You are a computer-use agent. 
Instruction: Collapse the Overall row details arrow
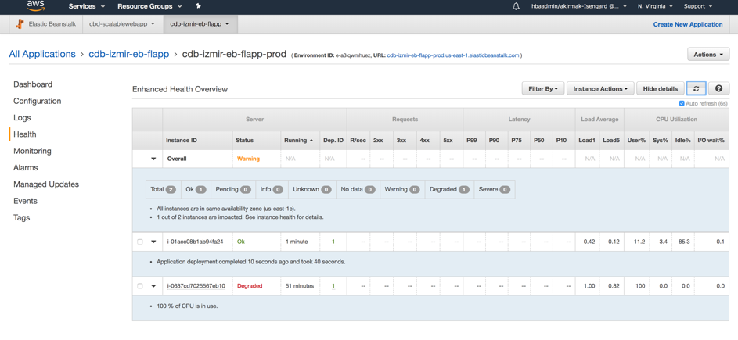(x=153, y=159)
